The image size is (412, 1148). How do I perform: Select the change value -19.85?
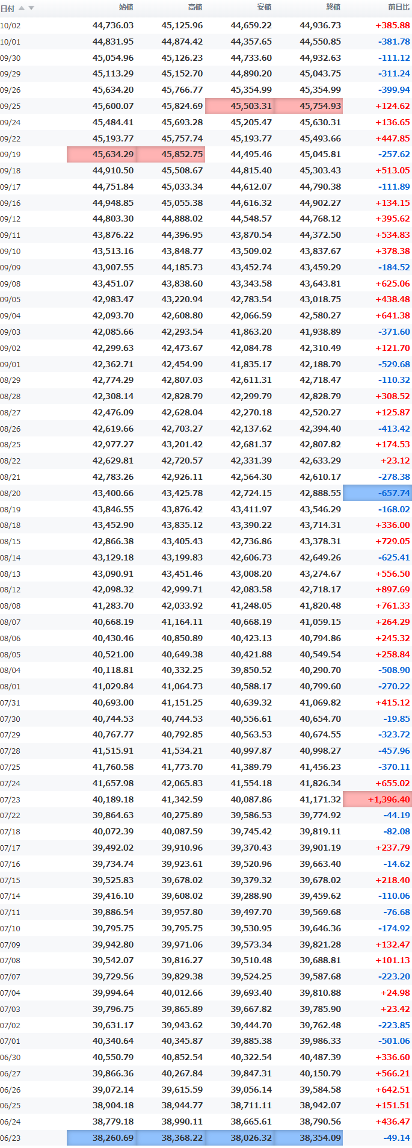point(396,719)
